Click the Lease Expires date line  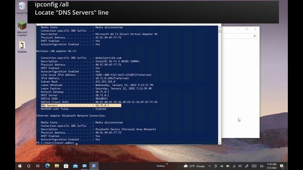tap(96, 88)
